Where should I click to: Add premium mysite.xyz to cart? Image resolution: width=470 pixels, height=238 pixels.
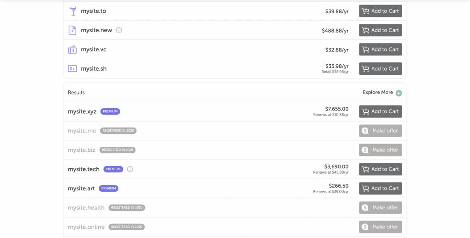point(380,111)
